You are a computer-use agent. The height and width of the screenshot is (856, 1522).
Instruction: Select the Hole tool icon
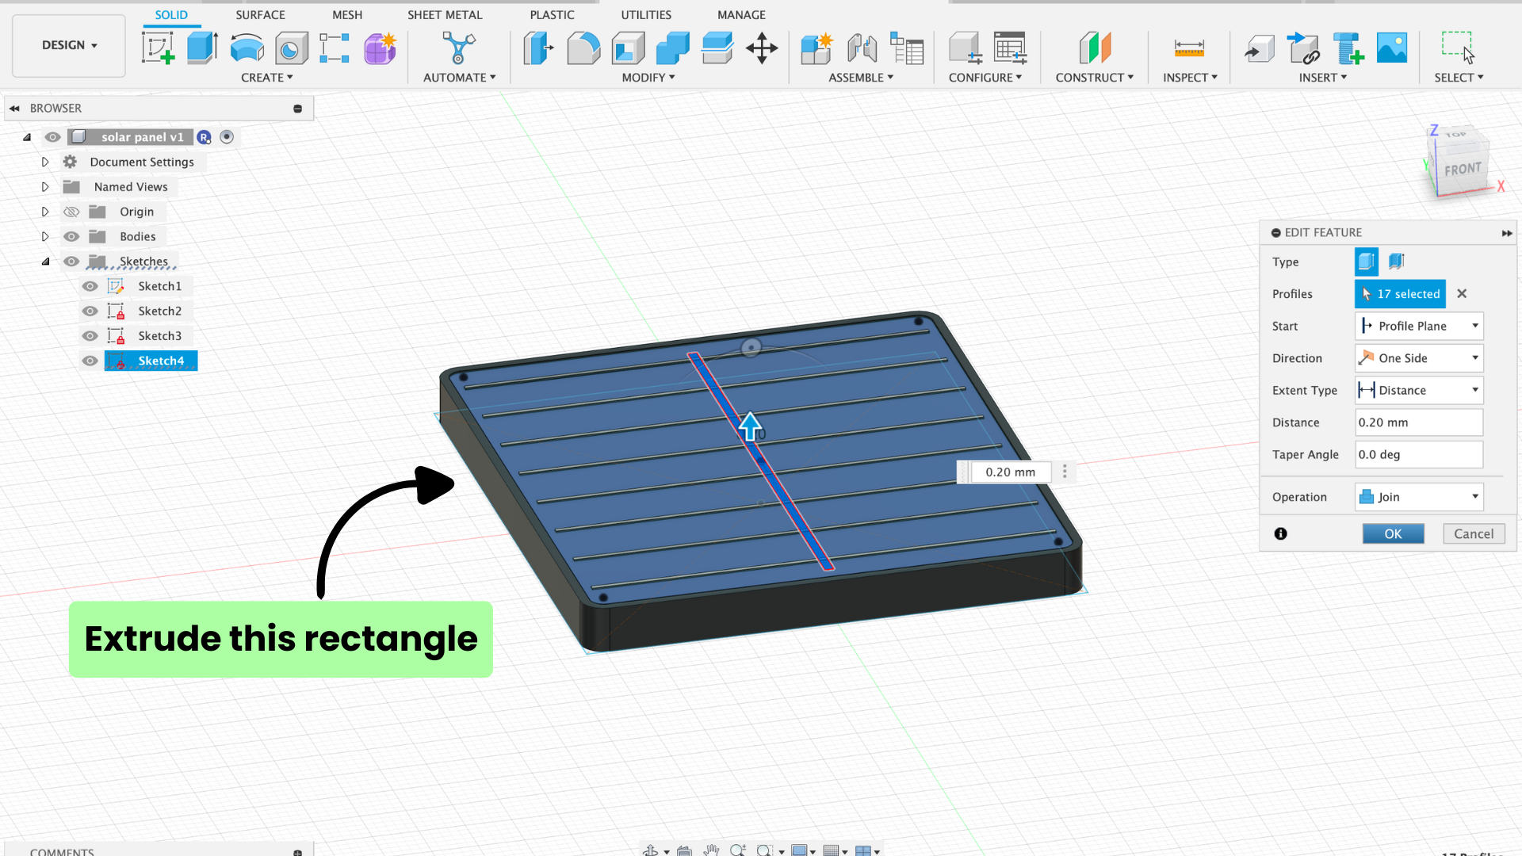(292, 48)
